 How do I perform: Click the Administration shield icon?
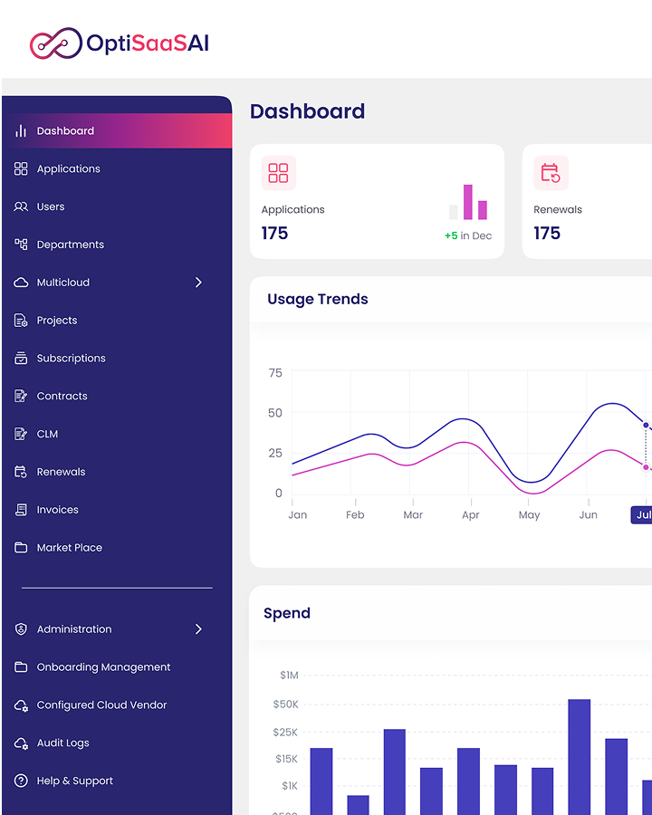(21, 629)
